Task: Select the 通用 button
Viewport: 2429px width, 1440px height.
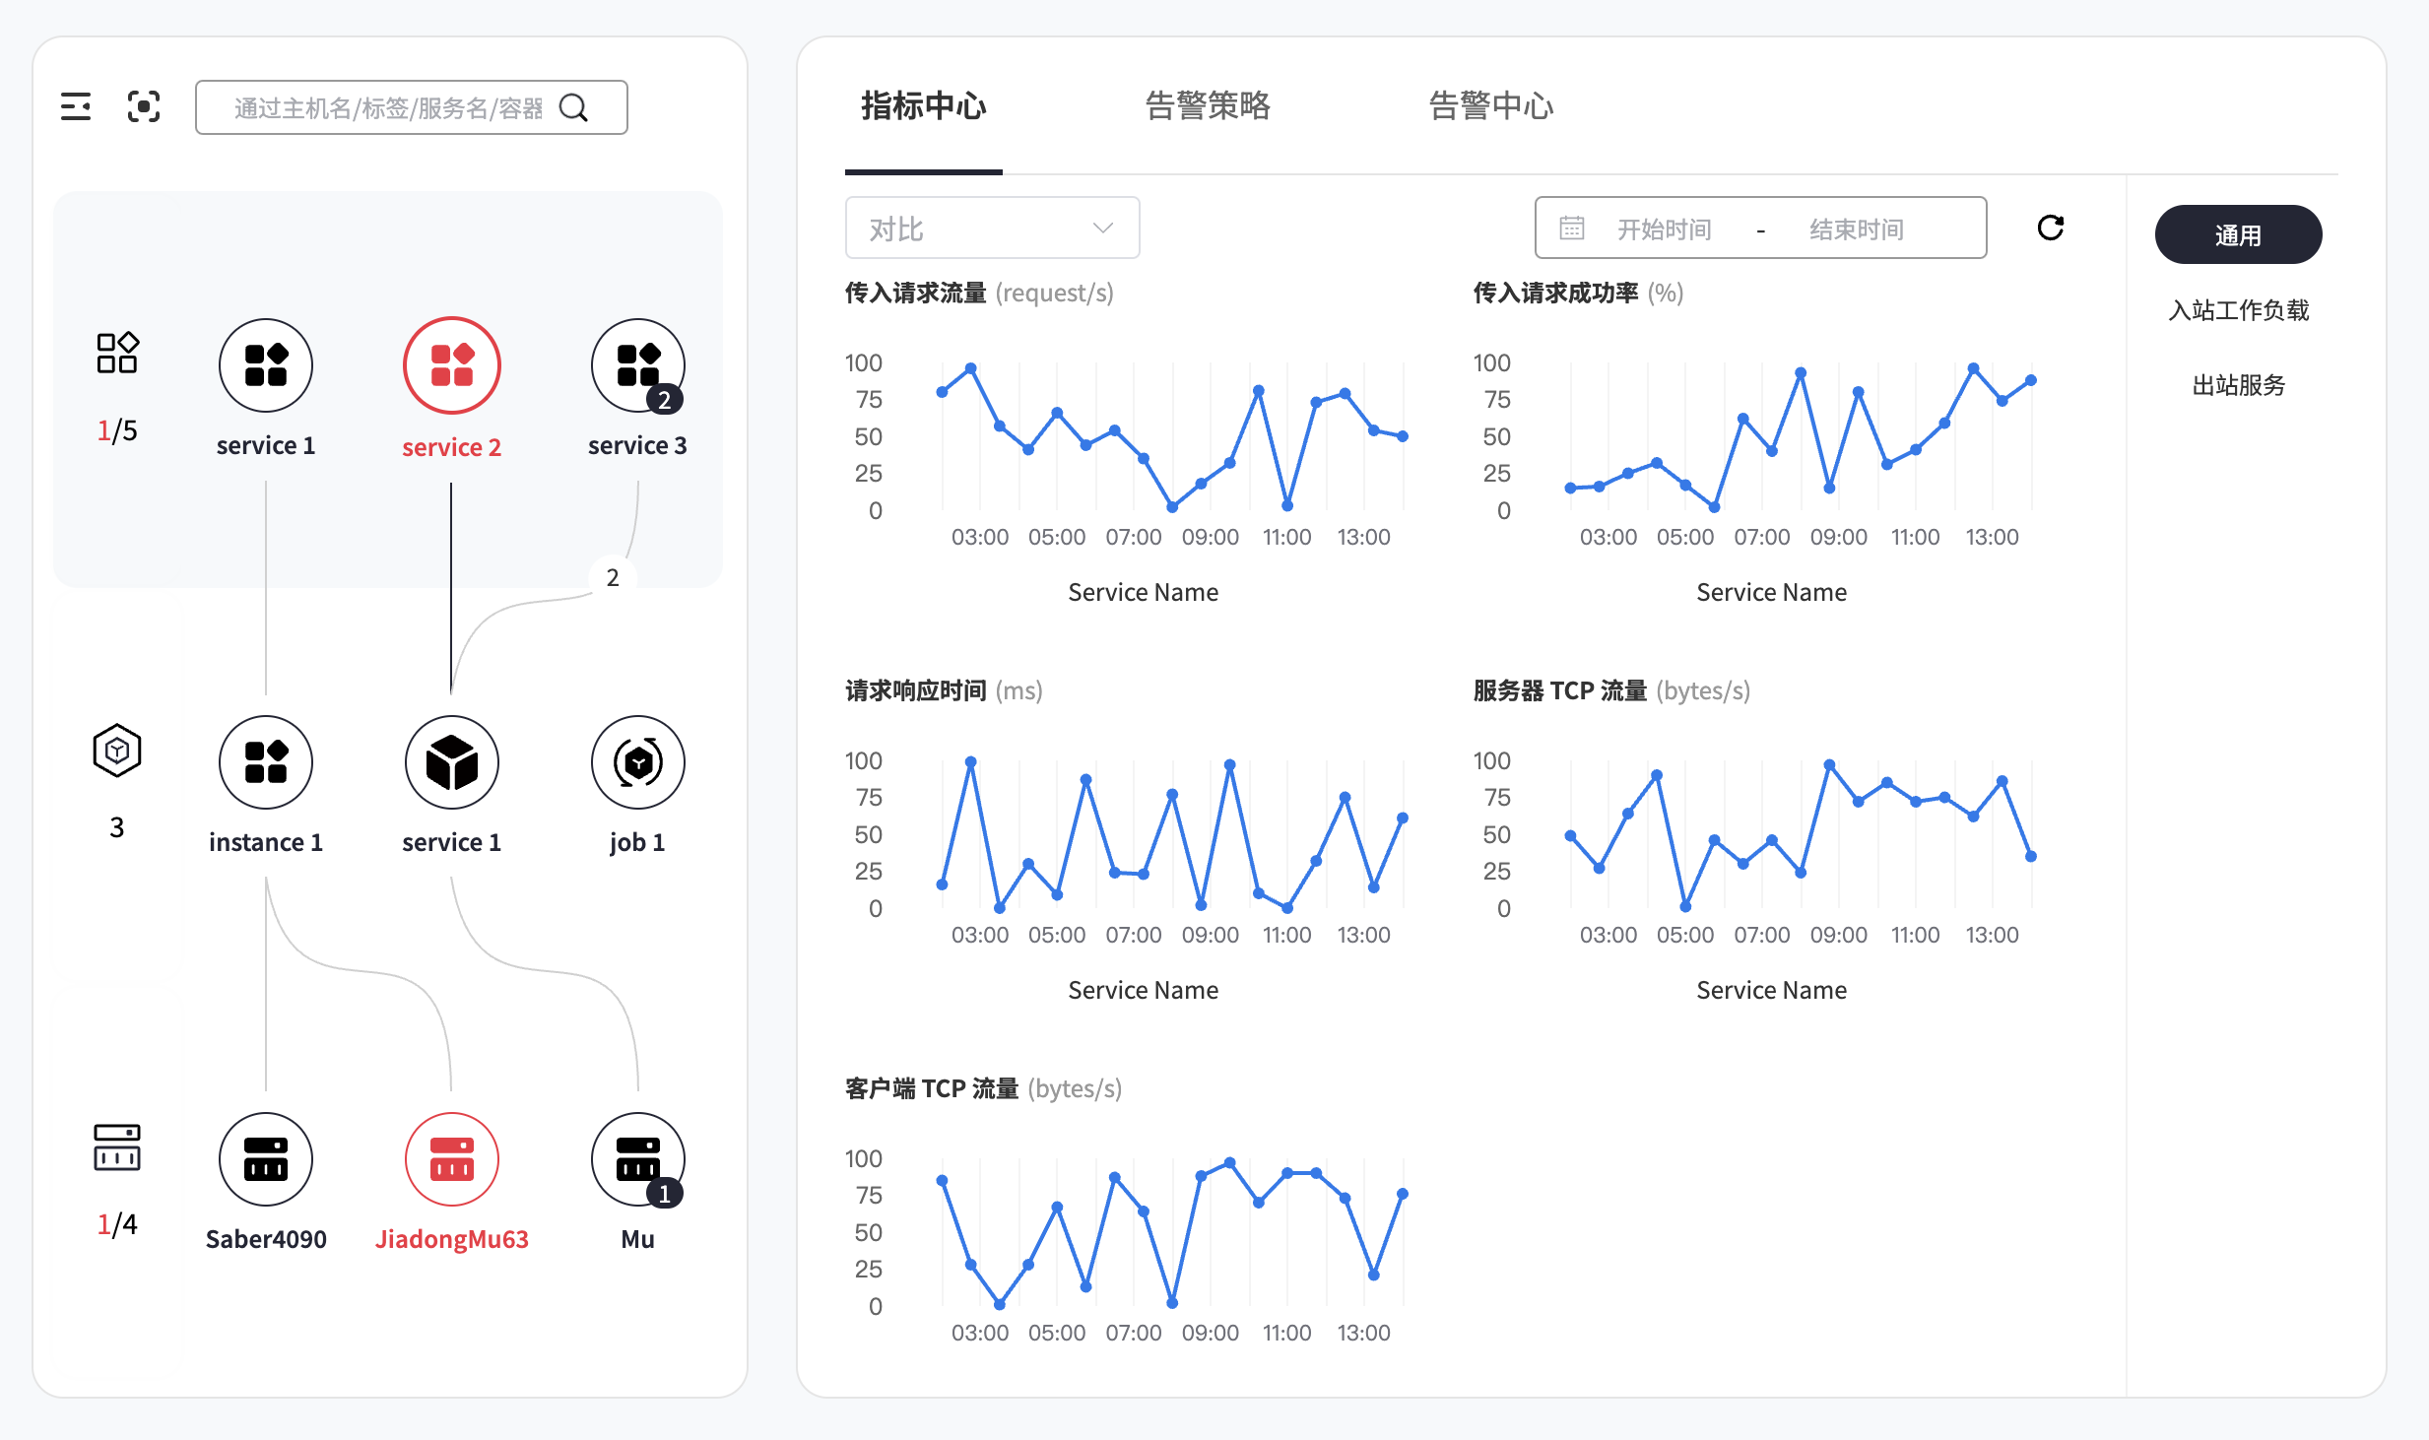Action: (x=2239, y=234)
